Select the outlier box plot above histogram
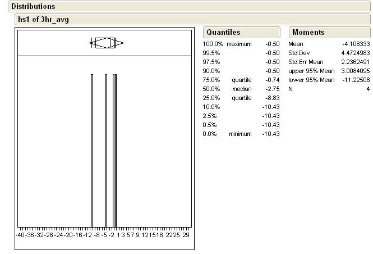Screen dimensions: 373x254 click(105, 43)
